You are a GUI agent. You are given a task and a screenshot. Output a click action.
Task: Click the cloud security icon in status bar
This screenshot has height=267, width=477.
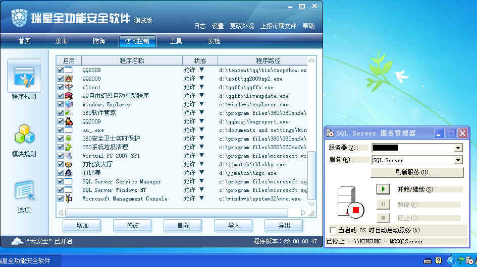pos(17,241)
